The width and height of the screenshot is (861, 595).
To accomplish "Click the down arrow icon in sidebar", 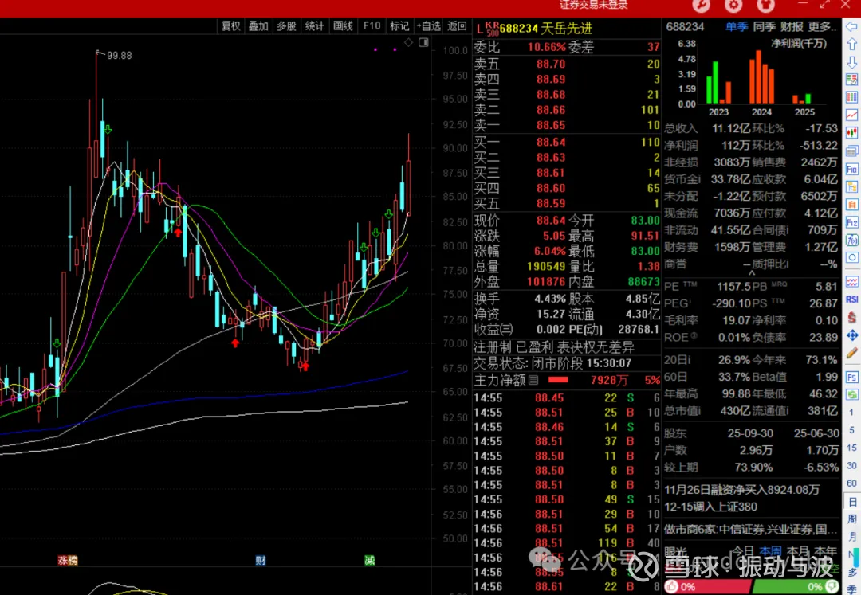I will tap(852, 61).
